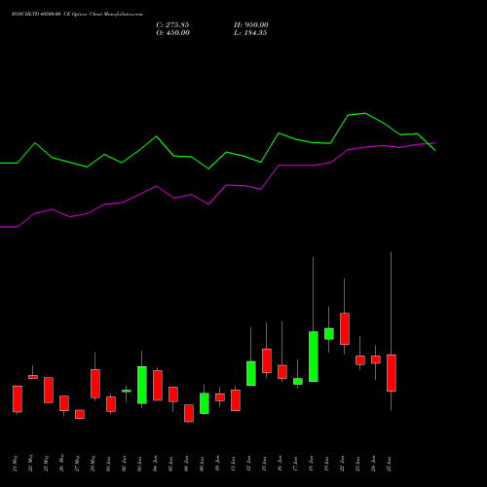Click the green candlestick for 12 Jun
Image resolution: width=487 pixels, height=487 pixels.
point(251,373)
